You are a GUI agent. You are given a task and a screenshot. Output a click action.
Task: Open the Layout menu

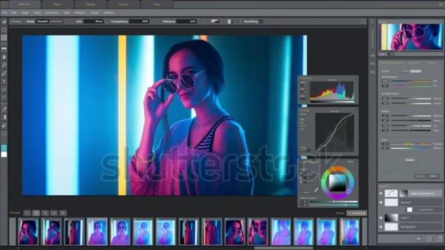pyautogui.click(x=95, y=12)
